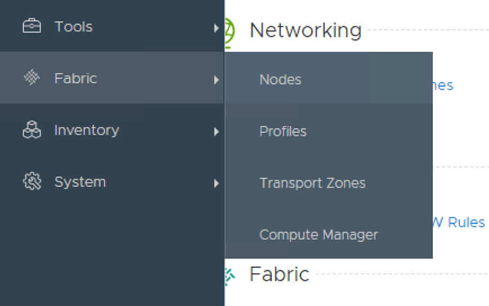Open the Compute Manager entry
Viewport: 489px width, 306px height.
[318, 235]
